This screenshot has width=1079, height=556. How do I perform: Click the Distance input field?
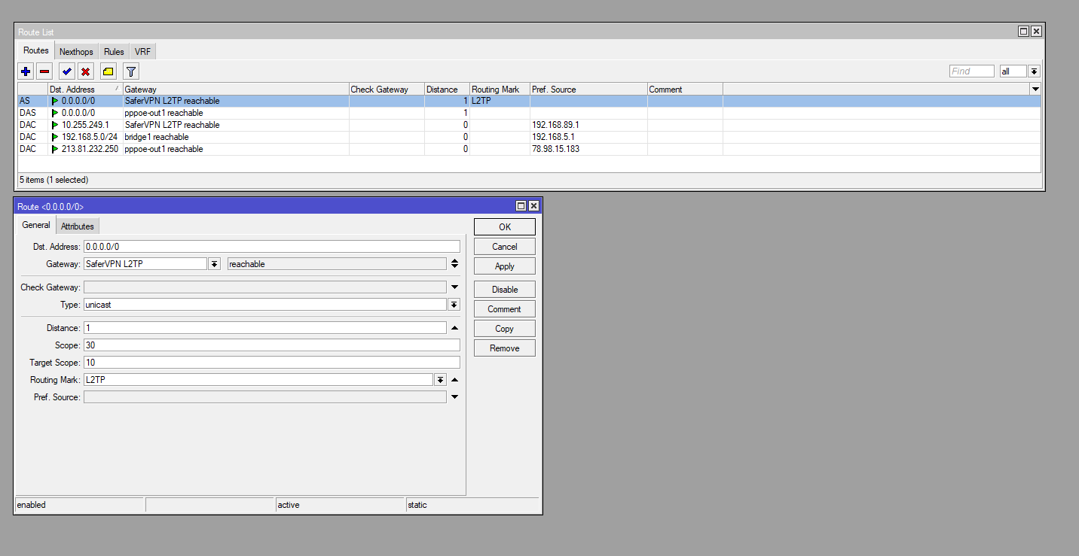(264, 328)
